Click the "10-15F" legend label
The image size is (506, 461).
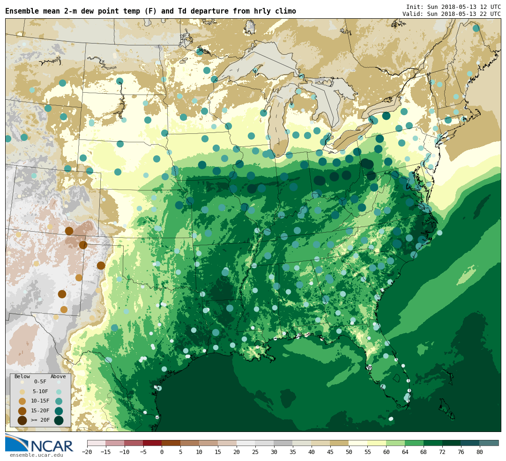click(x=40, y=401)
